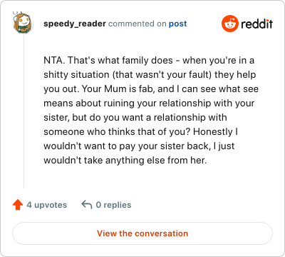This screenshot has width=285, height=257.
Task: Click the orange Reddit Snoo logo icon
Action: [x=229, y=24]
